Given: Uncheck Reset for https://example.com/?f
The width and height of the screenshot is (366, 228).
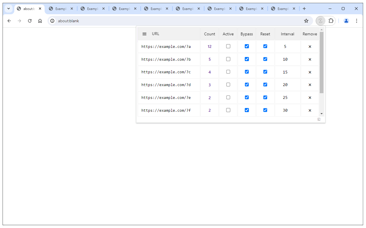Looking at the screenshot, I should click(265, 110).
